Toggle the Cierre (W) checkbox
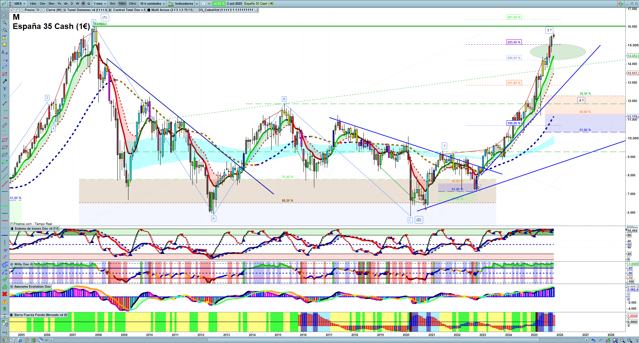The image size is (639, 343). point(43,10)
